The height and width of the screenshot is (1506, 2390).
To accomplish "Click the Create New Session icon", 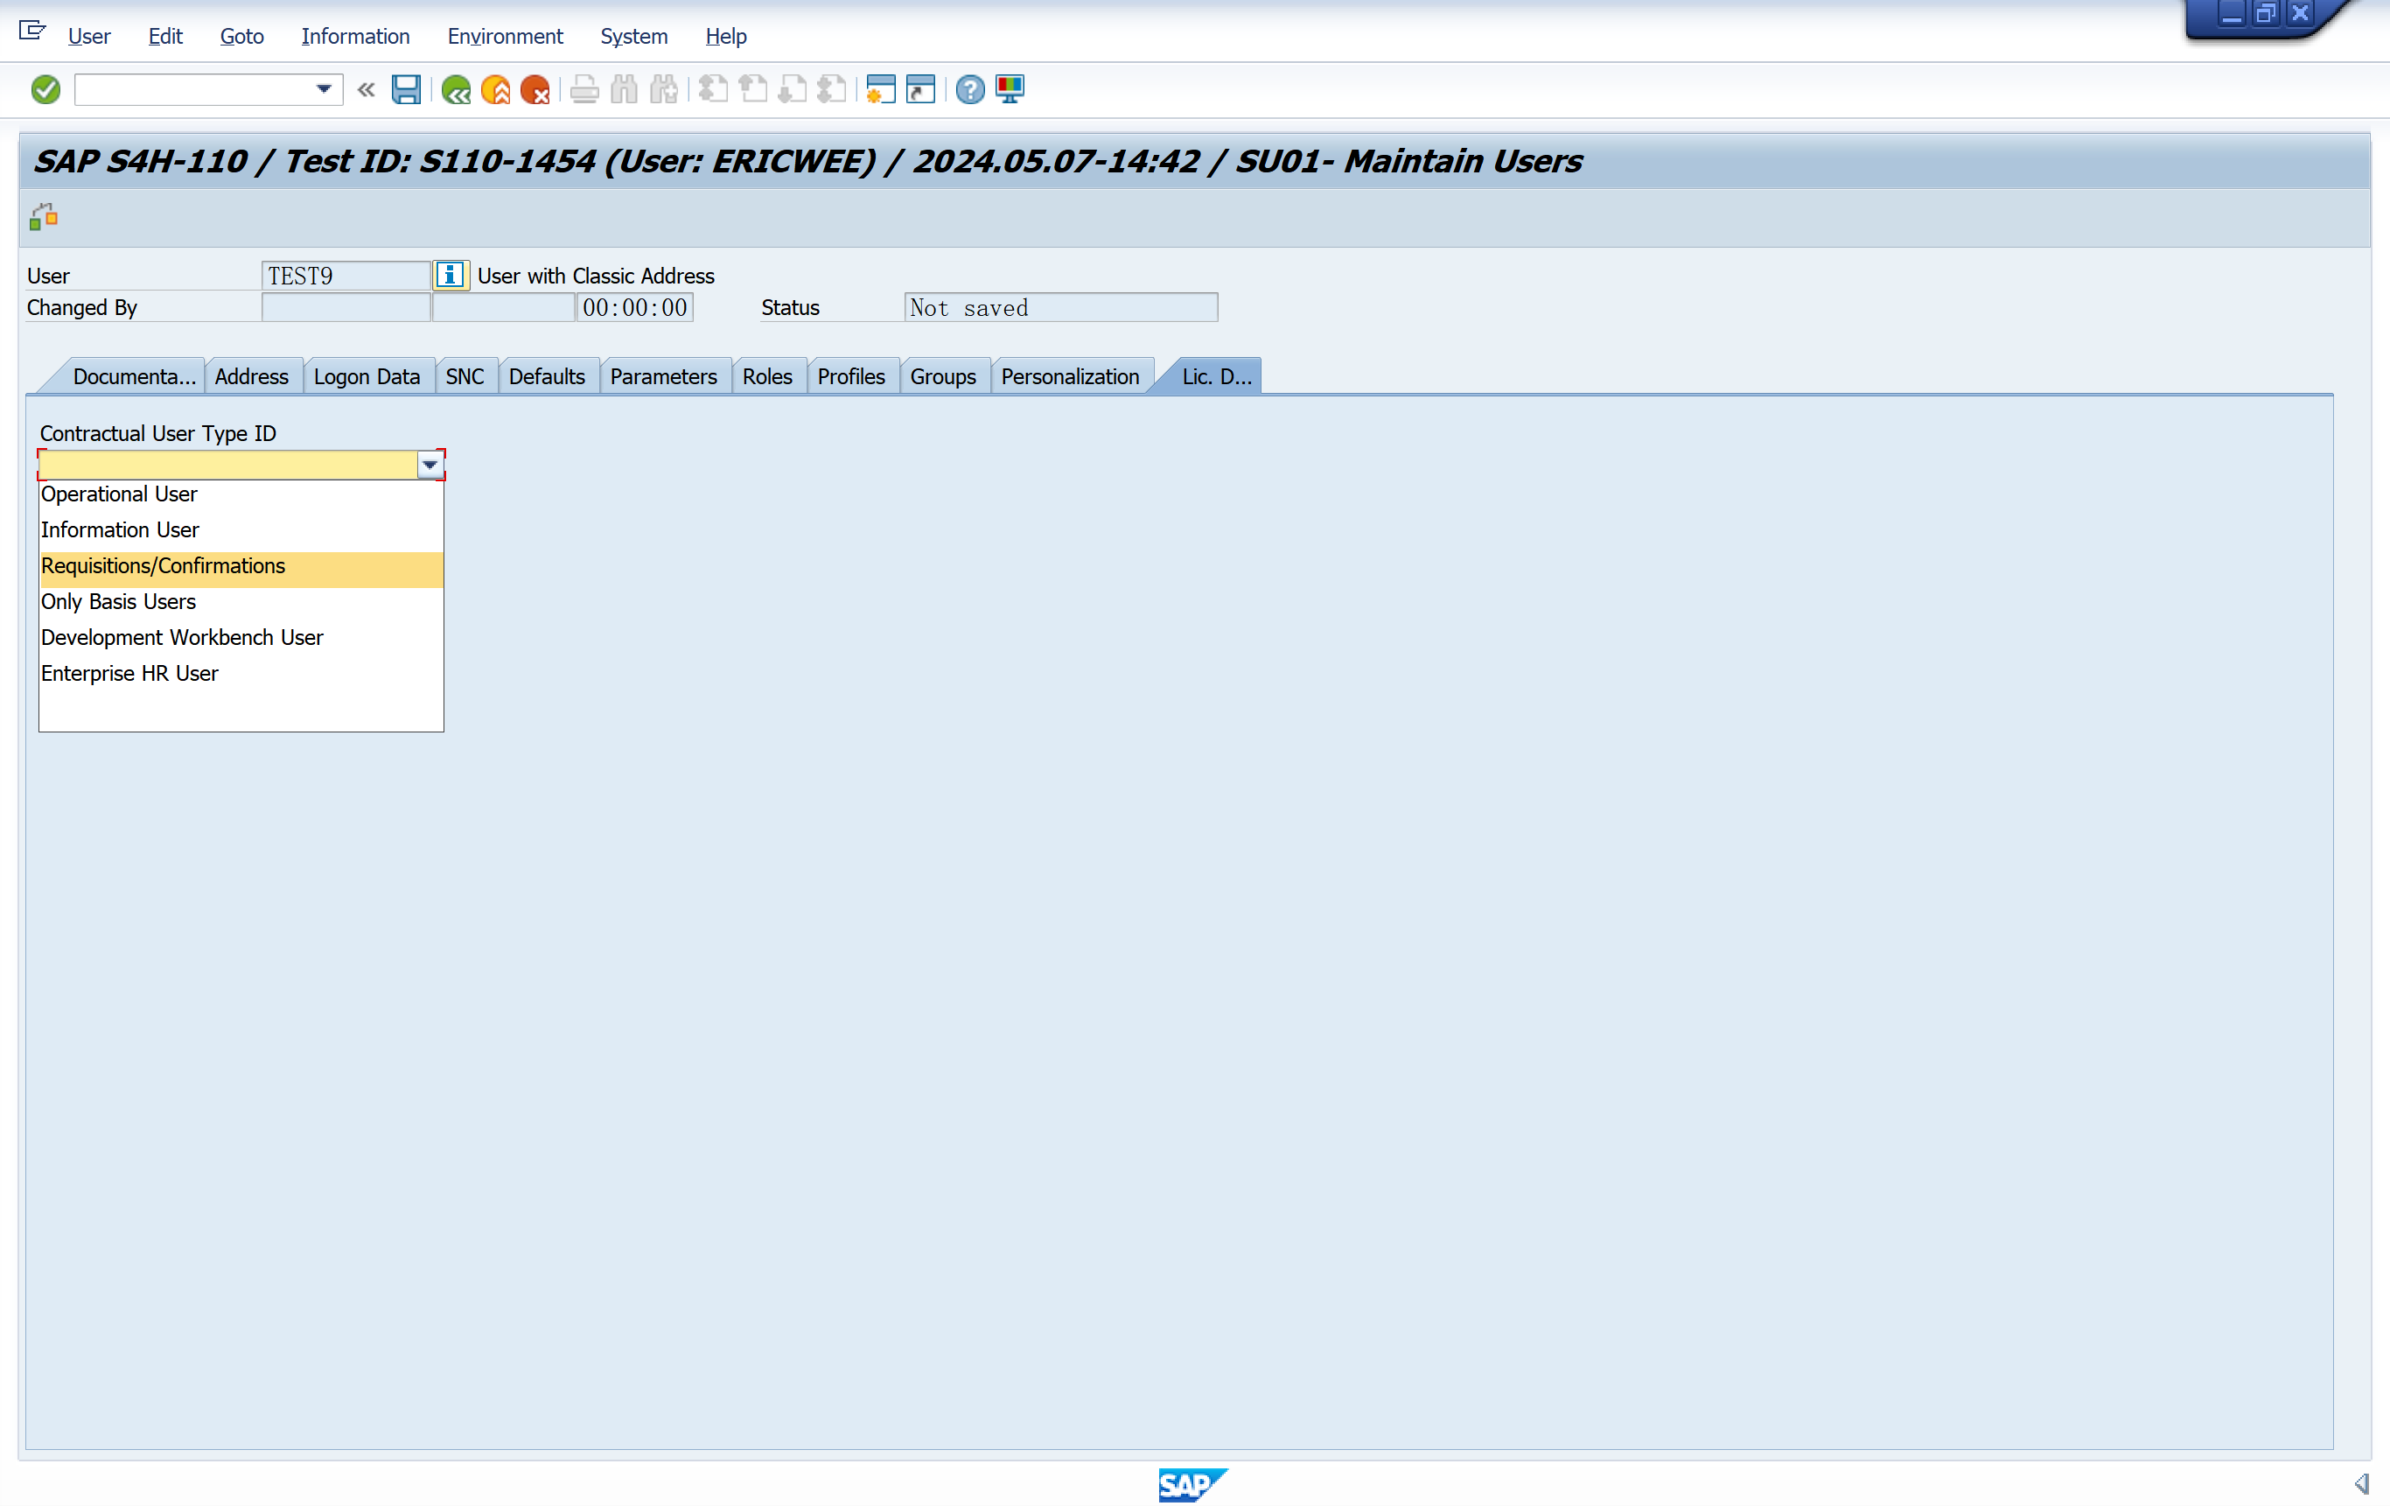I will click(880, 89).
